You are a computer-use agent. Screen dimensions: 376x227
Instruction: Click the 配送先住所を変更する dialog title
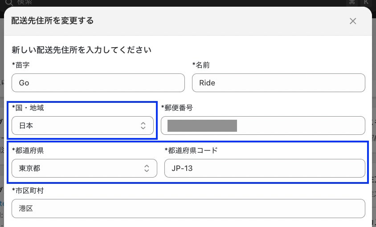pos(53,20)
